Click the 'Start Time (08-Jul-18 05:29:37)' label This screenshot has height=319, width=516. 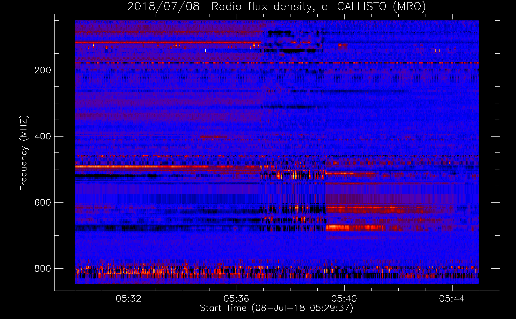pos(276,308)
